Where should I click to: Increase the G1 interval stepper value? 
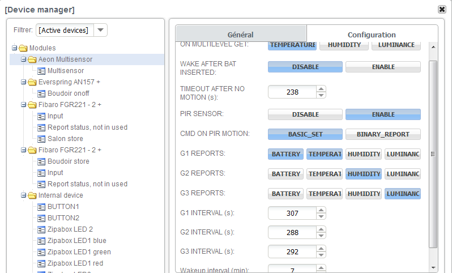pyautogui.click(x=321, y=210)
